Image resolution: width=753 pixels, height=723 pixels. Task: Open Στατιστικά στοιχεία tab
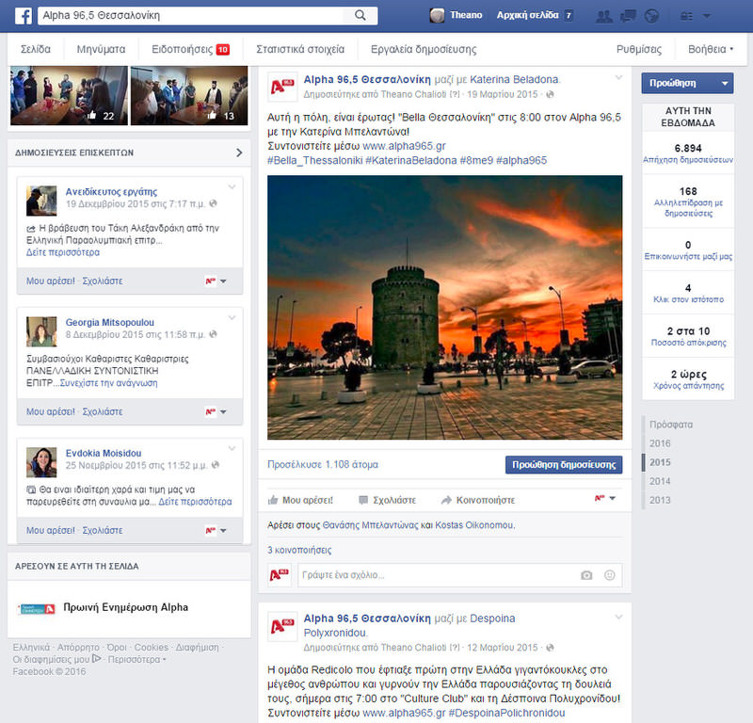300,49
